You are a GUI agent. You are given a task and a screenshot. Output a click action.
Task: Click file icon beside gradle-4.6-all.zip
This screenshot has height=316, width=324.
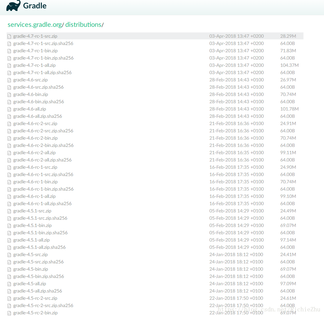click(9, 109)
